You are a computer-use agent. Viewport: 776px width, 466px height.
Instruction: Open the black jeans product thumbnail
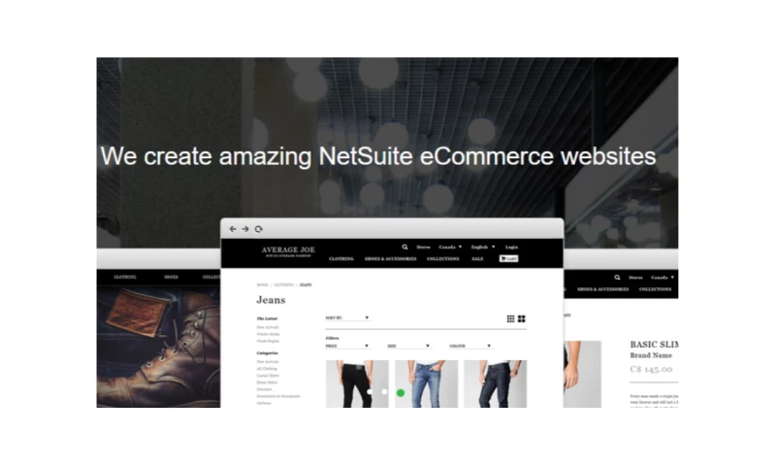357,383
